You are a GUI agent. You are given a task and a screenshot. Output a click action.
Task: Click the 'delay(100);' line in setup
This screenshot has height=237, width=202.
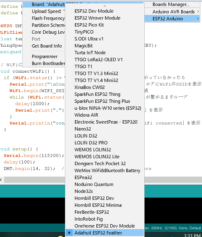click(19, 162)
